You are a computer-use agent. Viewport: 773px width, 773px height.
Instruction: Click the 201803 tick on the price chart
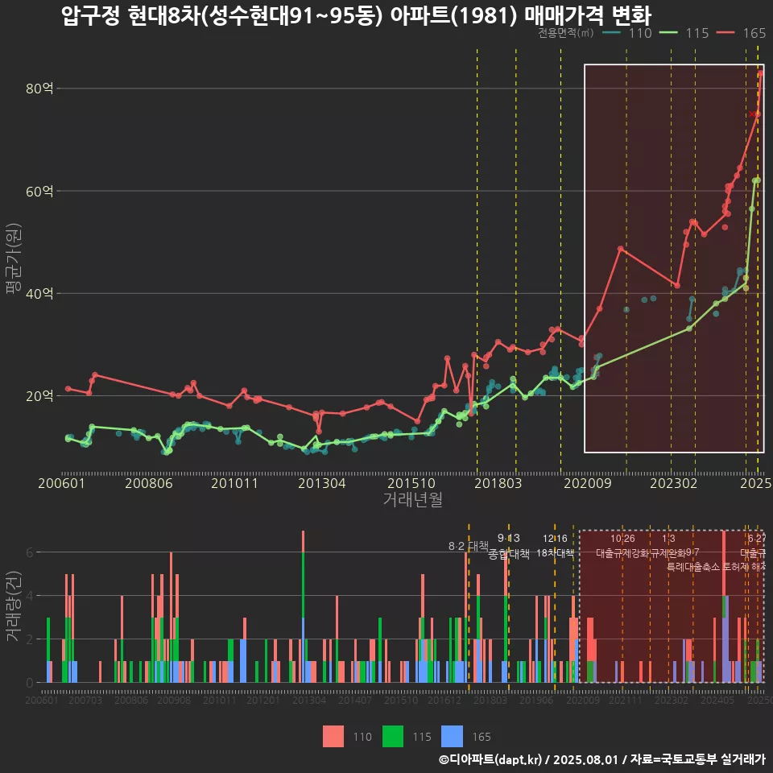pyautogui.click(x=498, y=483)
